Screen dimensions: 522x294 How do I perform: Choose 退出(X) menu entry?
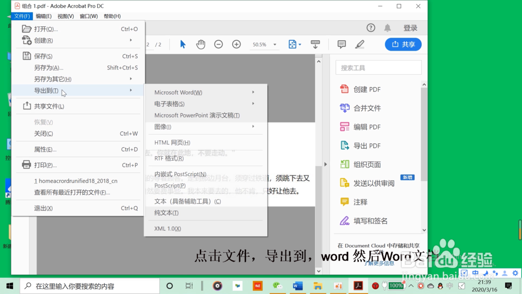click(79, 208)
